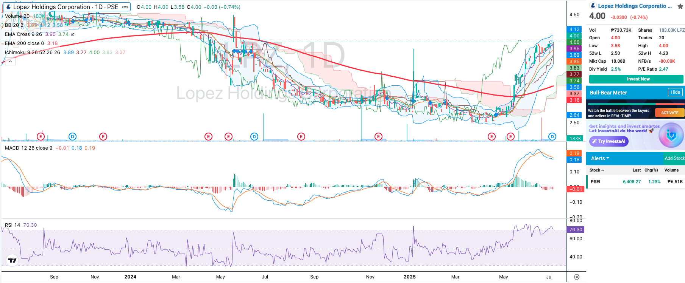Click the NFB/s value -80.00K
The width and height of the screenshot is (685, 283).
(x=667, y=61)
